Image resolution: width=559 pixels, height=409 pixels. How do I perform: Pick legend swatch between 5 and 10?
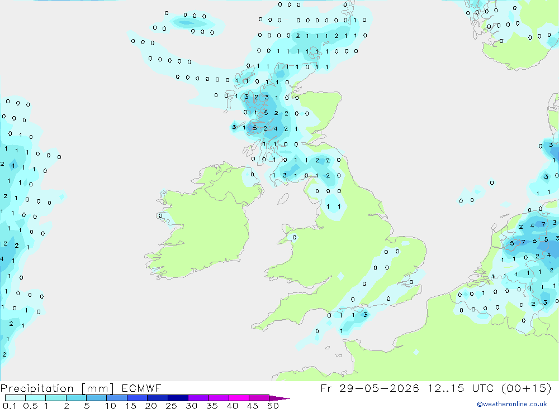(x=96, y=398)
